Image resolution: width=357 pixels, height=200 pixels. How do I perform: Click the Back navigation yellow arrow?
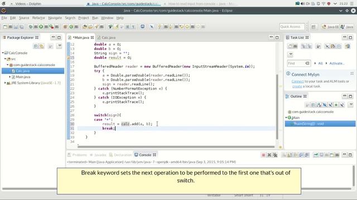point(187,27)
